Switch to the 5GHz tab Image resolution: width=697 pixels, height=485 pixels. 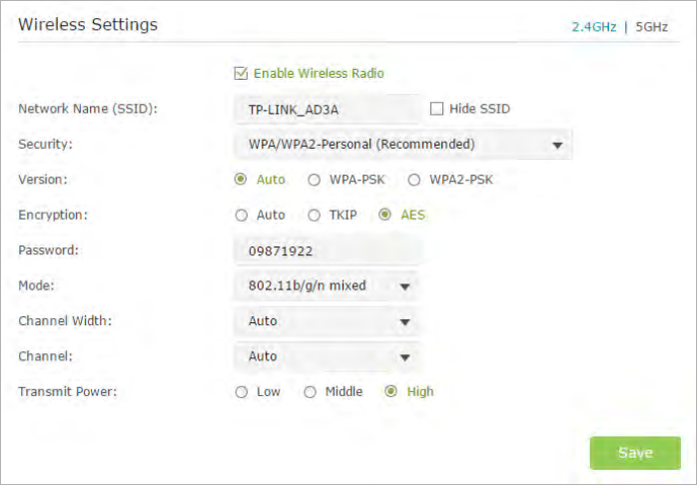[x=650, y=27]
